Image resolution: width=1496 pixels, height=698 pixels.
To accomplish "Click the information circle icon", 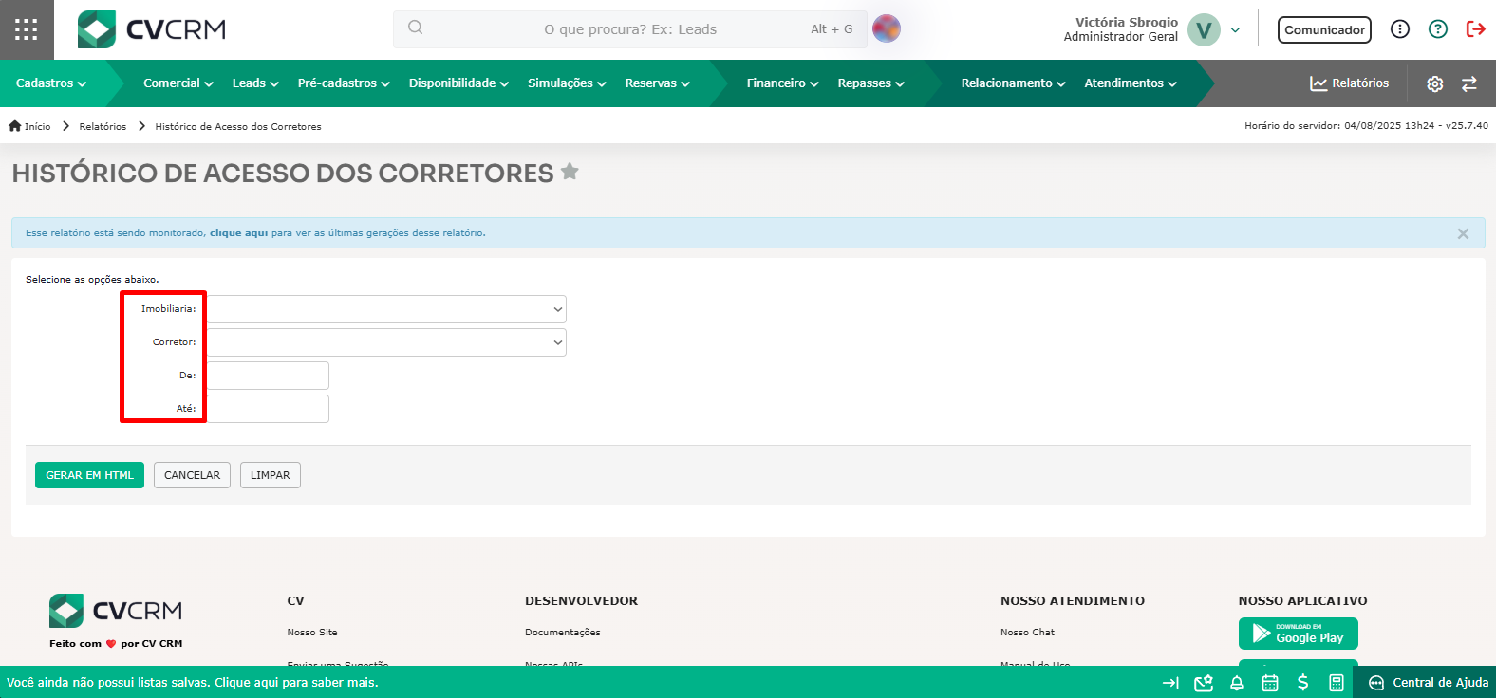I will click(x=1400, y=29).
